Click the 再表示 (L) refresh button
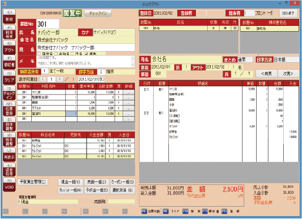Image resolution: width=302 pixels, height=219 pixels. click(x=9, y=154)
